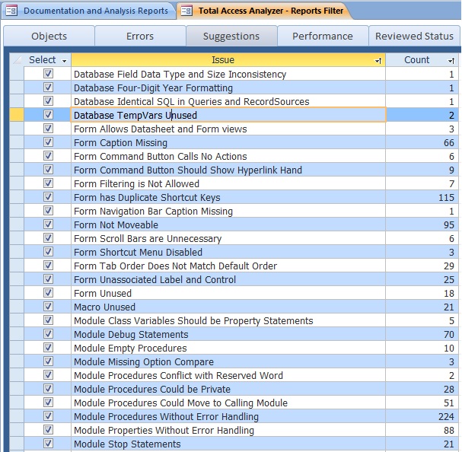Select 'Form Navigation Bar Caption Missing' issue

[x=153, y=212]
